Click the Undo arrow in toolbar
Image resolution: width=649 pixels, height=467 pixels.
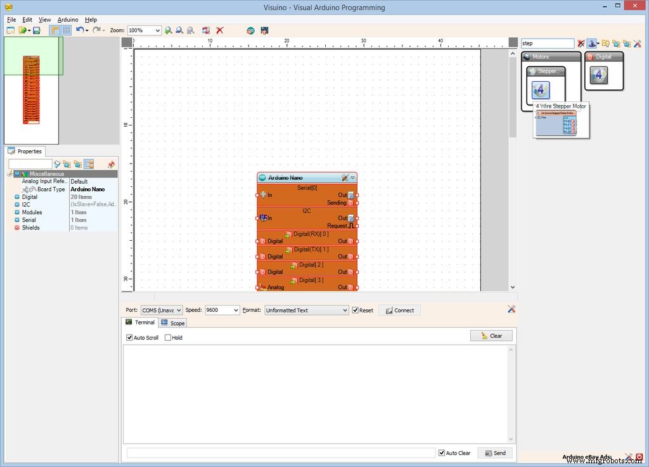[79, 30]
